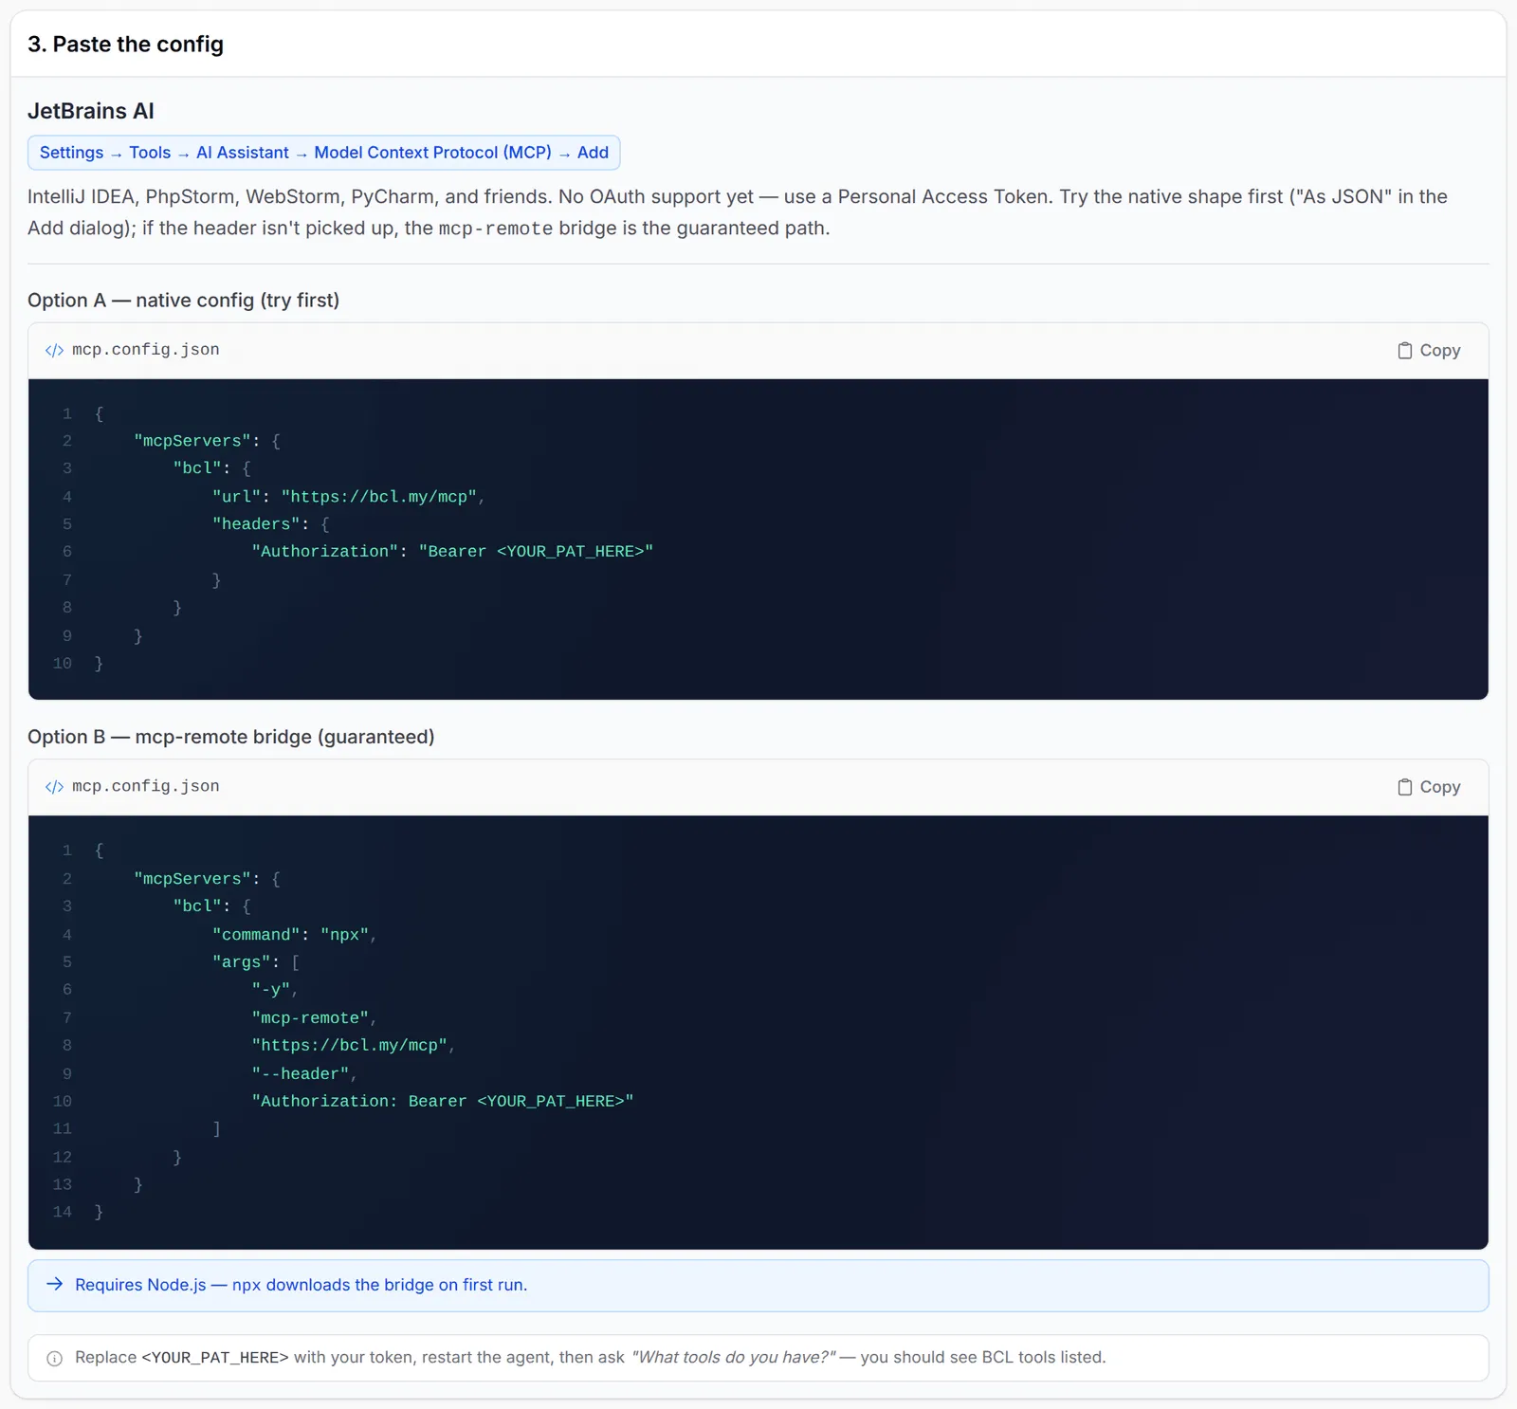This screenshot has height=1409, width=1517.
Task: Click the info icon beside the Replace token note
Action: 55,1358
